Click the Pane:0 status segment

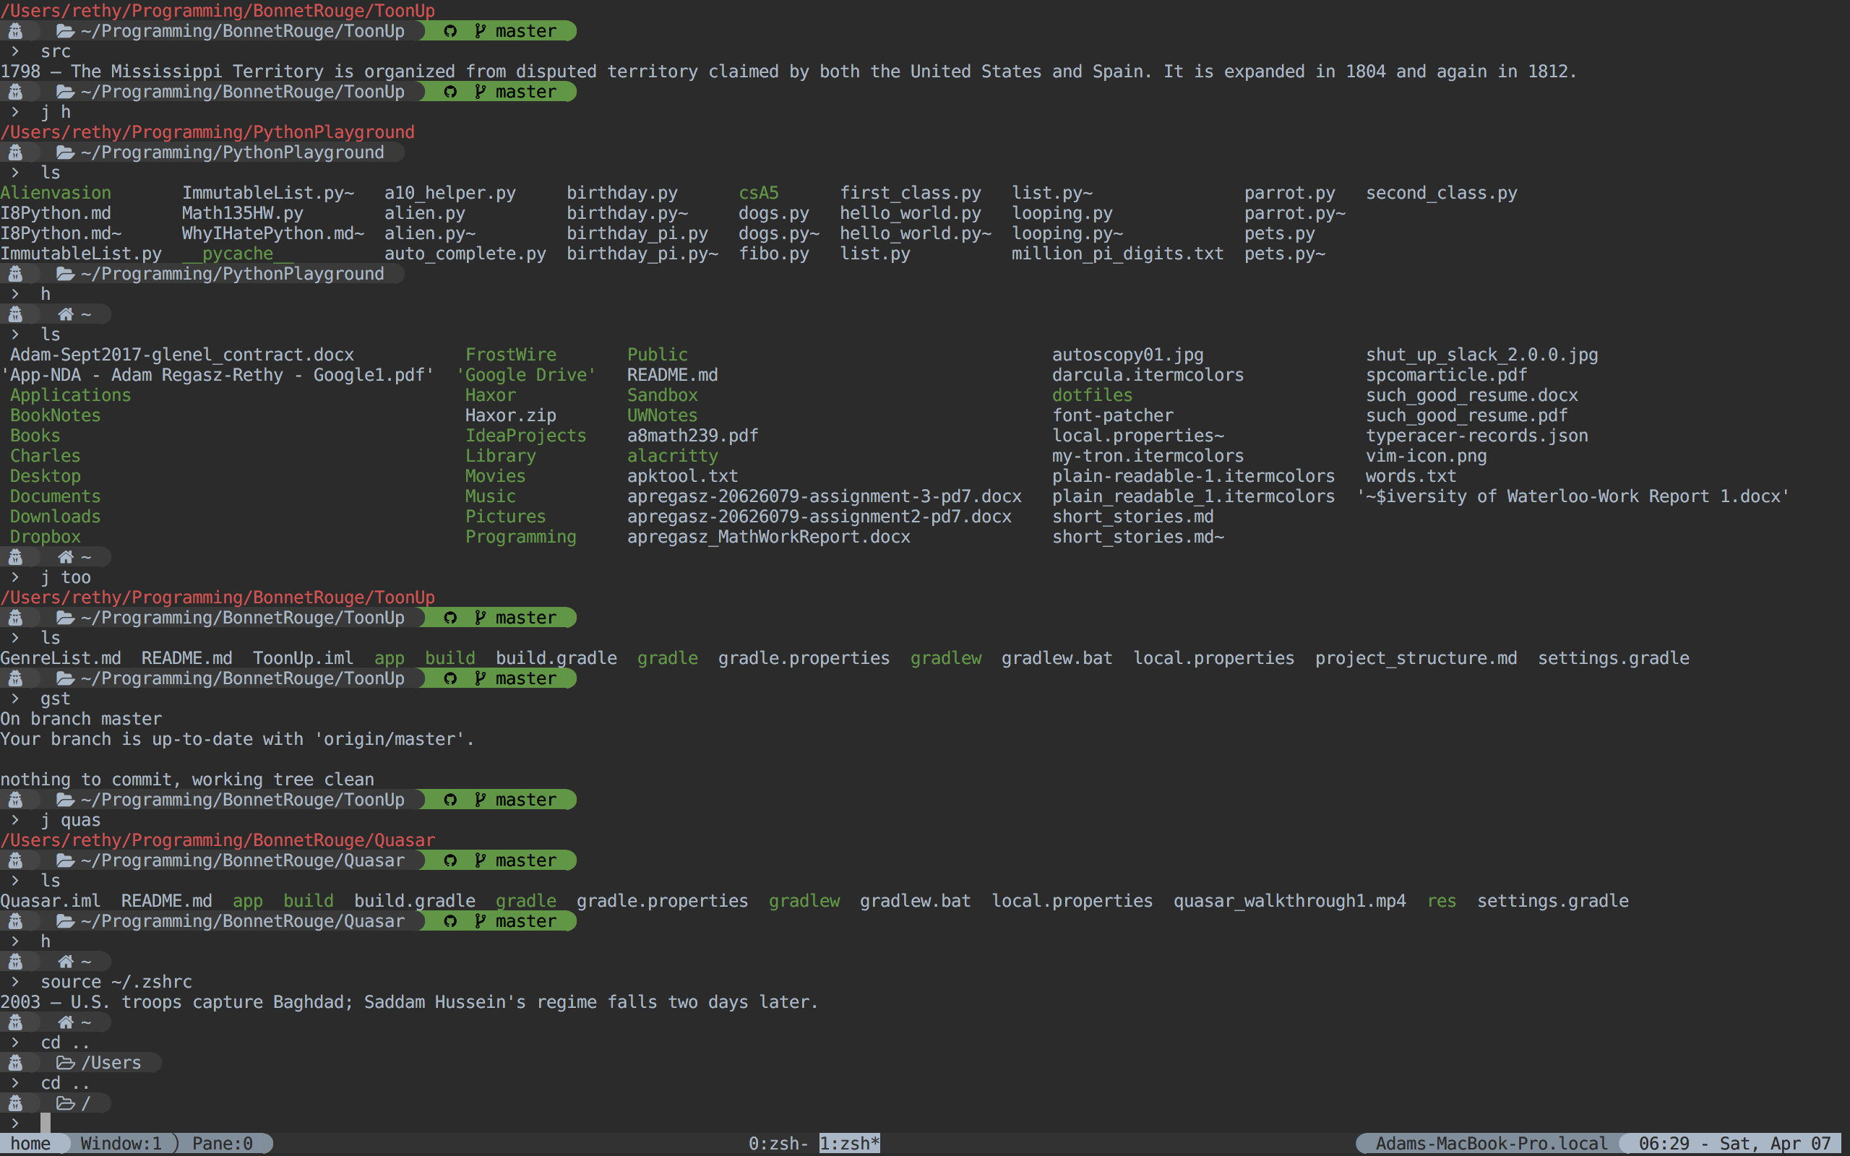click(222, 1144)
